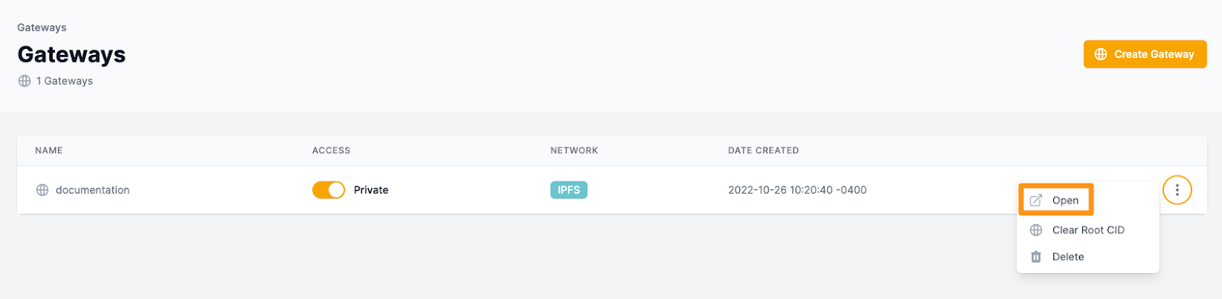Click the globe icon next to documentation
Viewport: 1222px width, 299px height.
pyautogui.click(x=43, y=190)
